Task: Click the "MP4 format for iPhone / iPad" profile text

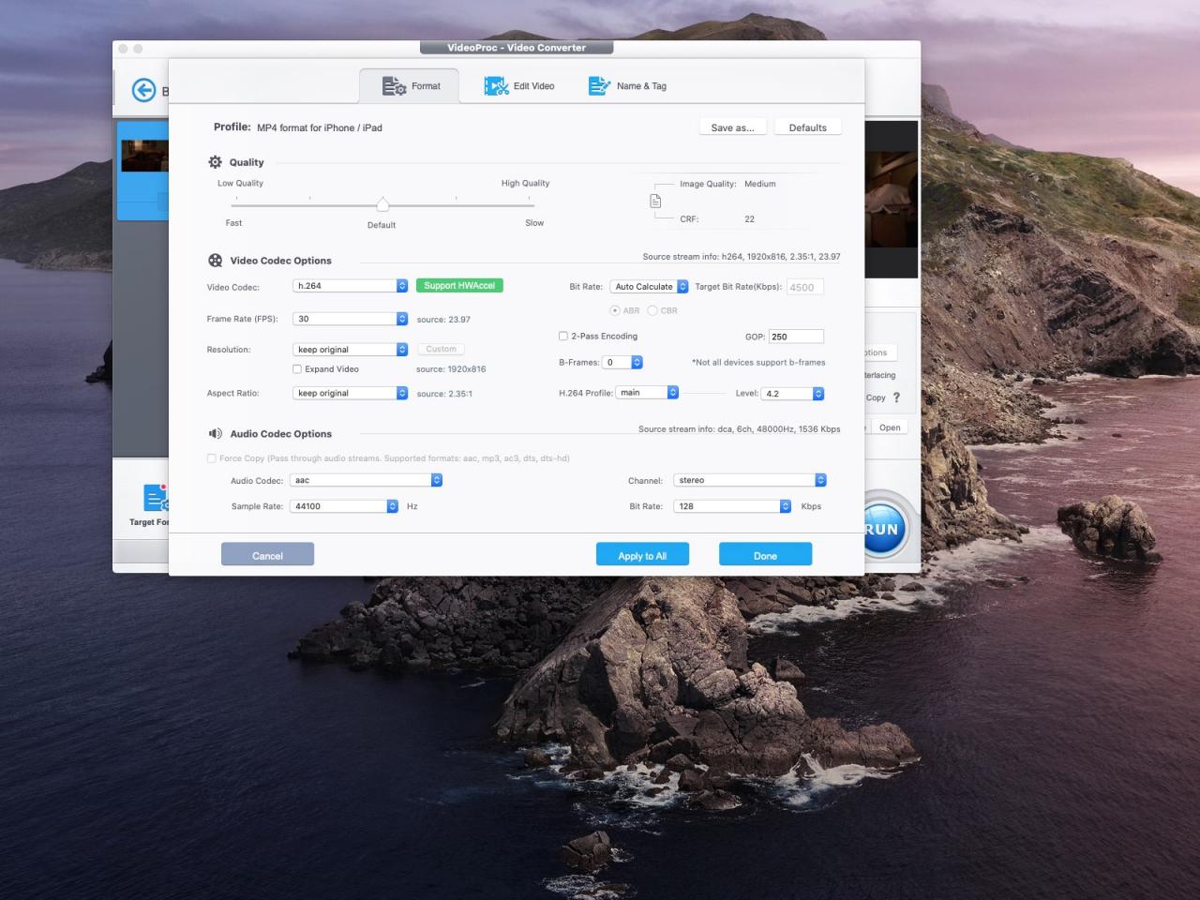Action: (320, 127)
